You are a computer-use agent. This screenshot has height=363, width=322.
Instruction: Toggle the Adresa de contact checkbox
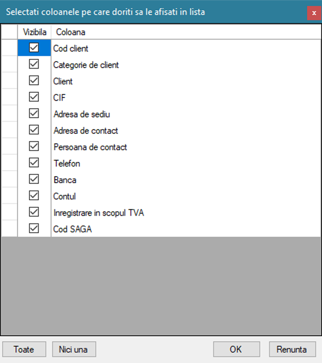pyautogui.click(x=34, y=130)
